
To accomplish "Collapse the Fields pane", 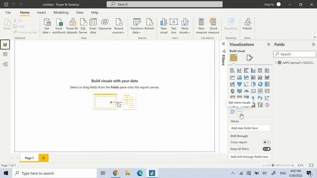I will tap(313, 44).
